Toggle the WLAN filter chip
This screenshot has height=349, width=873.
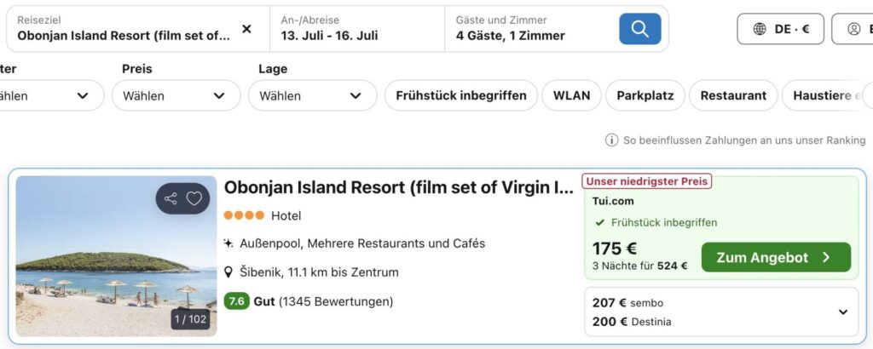pos(571,95)
